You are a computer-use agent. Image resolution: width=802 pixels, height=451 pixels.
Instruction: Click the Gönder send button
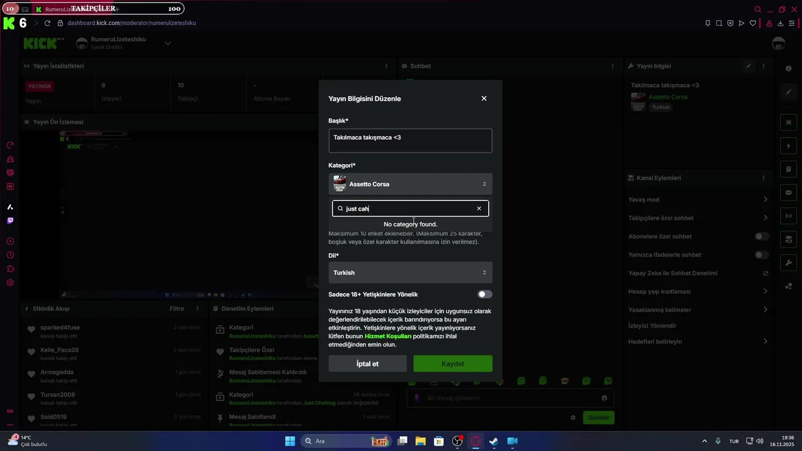point(598,418)
